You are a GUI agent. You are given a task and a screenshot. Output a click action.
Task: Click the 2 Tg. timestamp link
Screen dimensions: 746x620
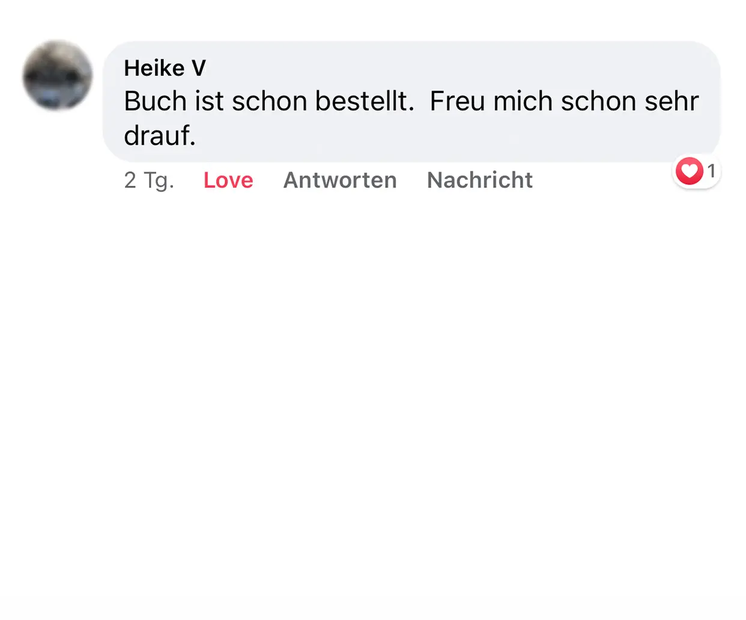(149, 180)
